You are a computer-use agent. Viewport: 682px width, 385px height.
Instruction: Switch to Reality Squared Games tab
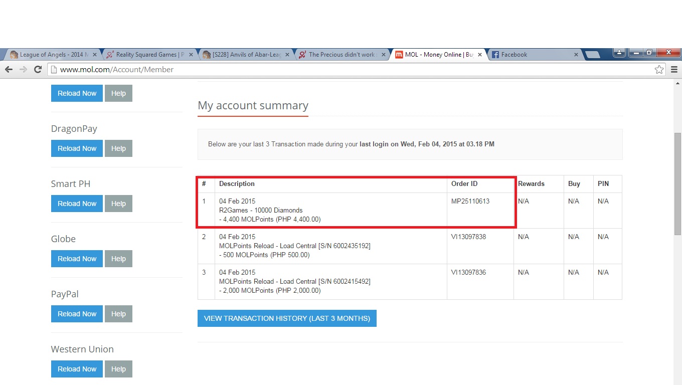click(145, 55)
